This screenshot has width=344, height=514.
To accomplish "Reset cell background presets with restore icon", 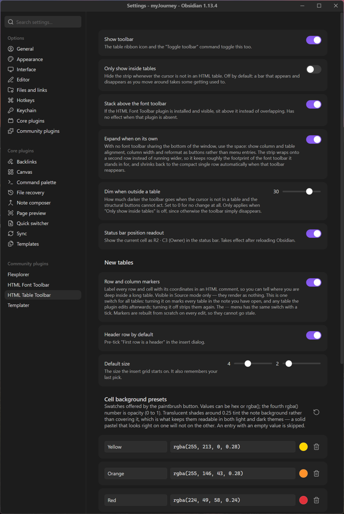I will click(x=316, y=412).
